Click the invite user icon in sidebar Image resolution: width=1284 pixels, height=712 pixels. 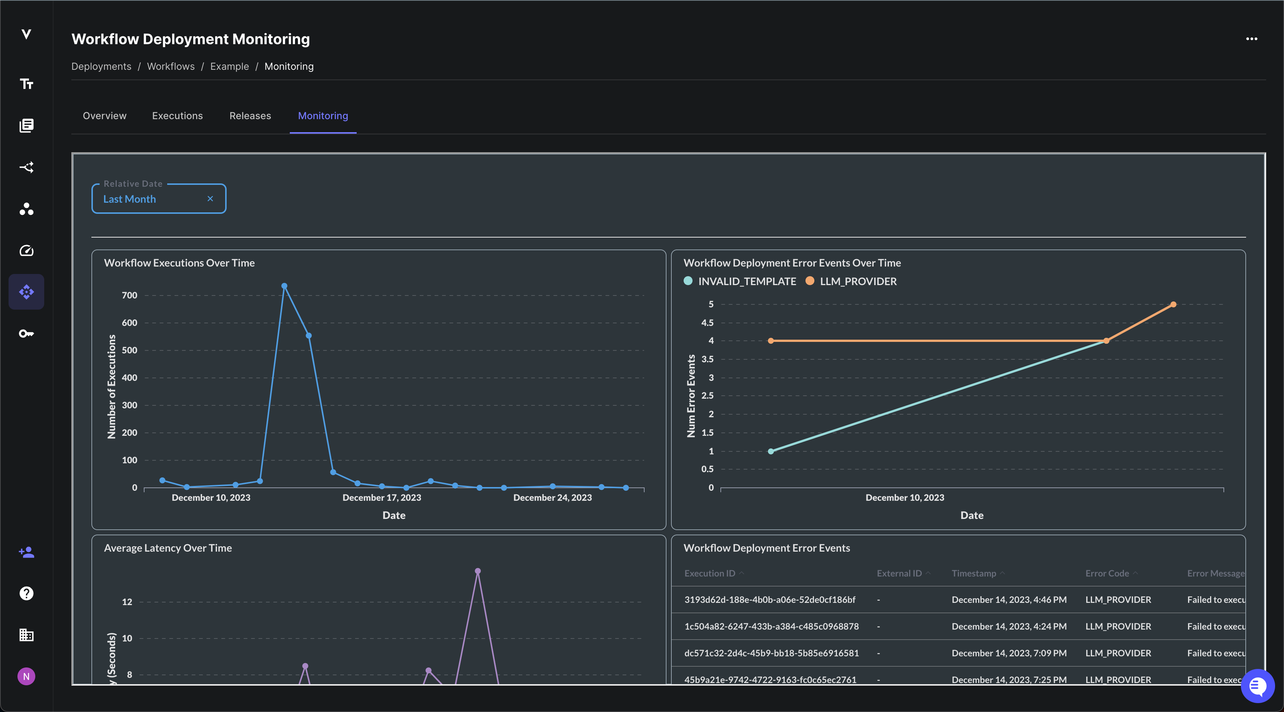pyautogui.click(x=26, y=552)
